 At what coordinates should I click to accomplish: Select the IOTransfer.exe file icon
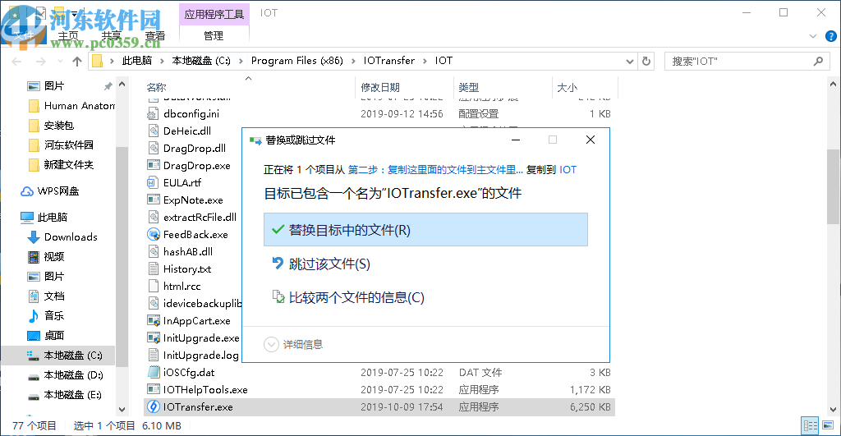pyautogui.click(x=154, y=406)
